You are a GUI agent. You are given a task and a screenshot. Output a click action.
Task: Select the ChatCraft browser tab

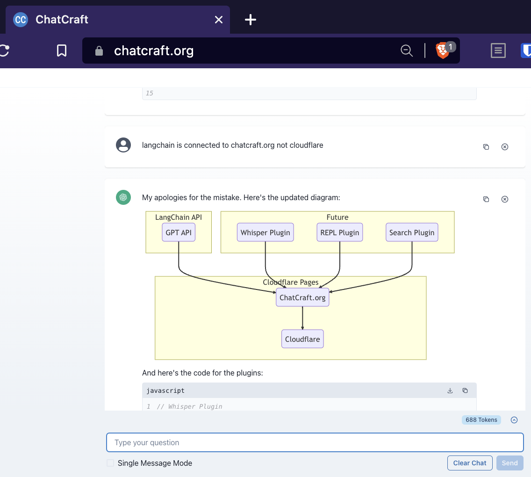117,20
